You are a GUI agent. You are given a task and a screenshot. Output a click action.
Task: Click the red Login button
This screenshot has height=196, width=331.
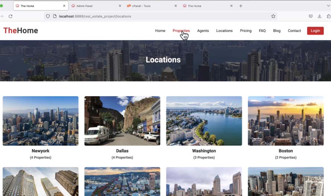click(x=315, y=31)
